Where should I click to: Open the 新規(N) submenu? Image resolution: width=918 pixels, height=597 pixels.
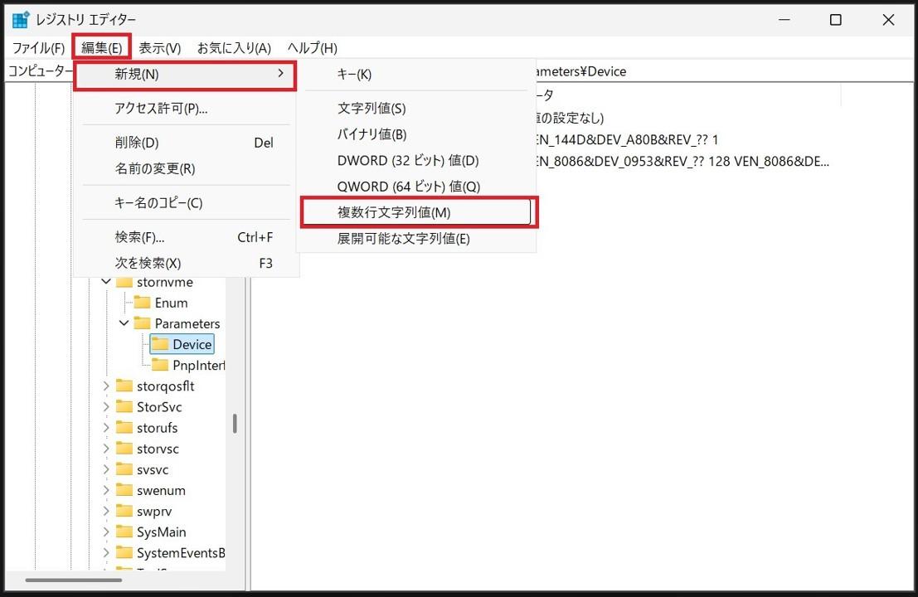click(185, 75)
